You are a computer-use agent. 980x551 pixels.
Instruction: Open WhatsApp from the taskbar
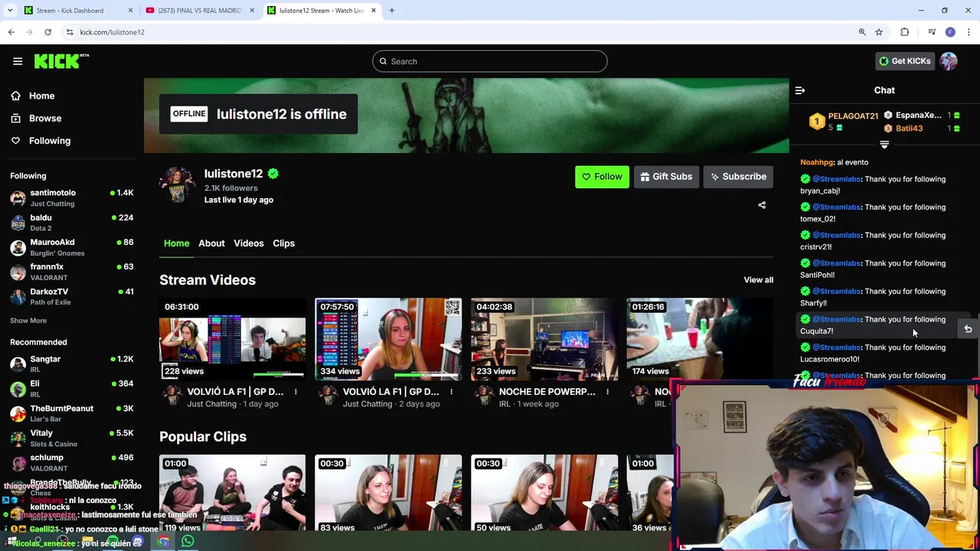[188, 542]
